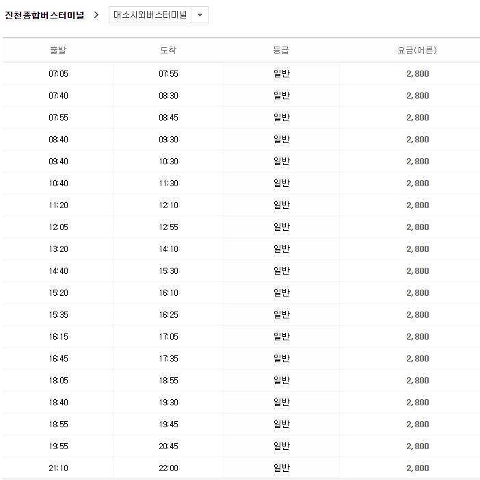Click the 19:30 arrival time
Viewport: 480px width, 480px height.
(168, 403)
